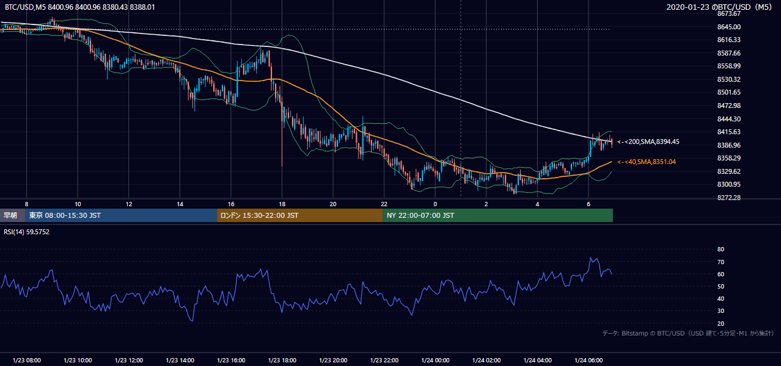Click the RSI axis level 50
The image size is (781, 366).
click(x=721, y=286)
